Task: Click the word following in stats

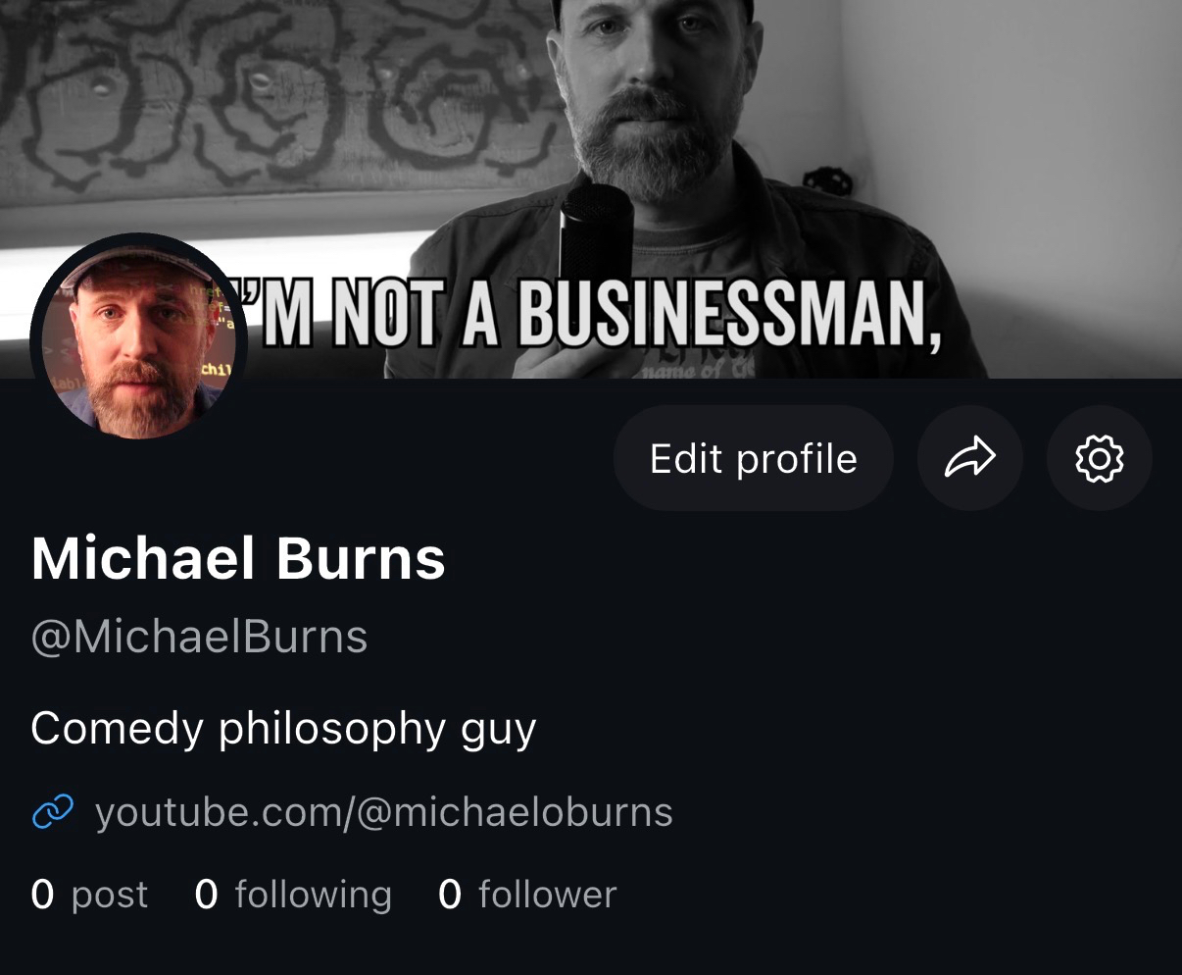Action: [x=314, y=895]
